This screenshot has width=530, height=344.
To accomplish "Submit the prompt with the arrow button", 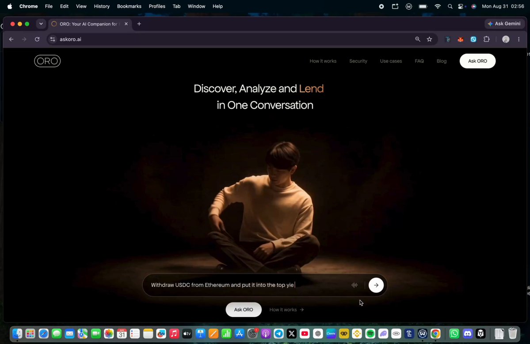I will pos(376,285).
